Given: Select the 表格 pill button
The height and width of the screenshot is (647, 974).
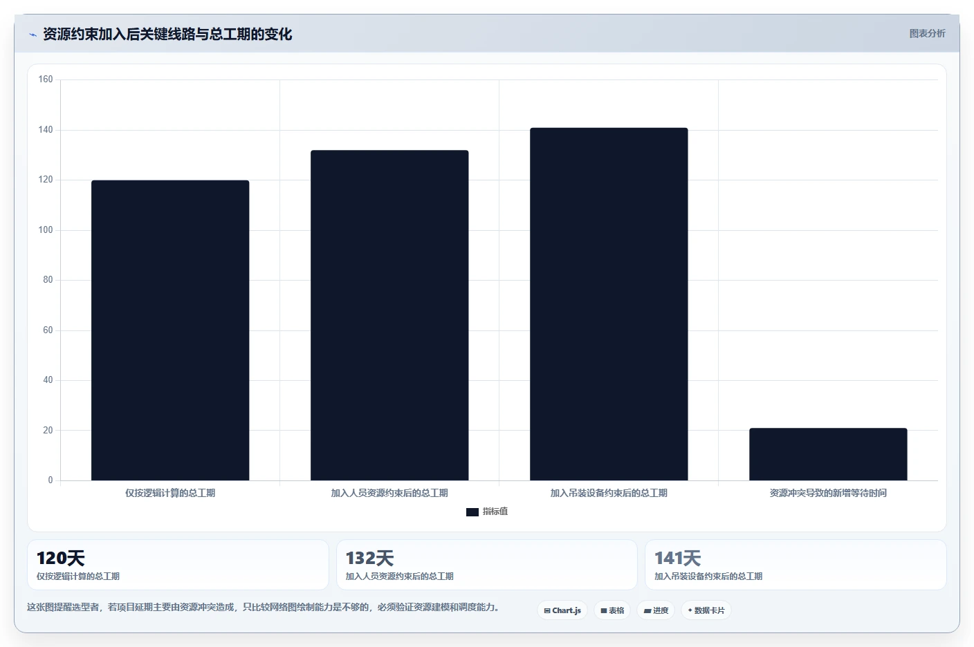Looking at the screenshot, I should coord(612,610).
